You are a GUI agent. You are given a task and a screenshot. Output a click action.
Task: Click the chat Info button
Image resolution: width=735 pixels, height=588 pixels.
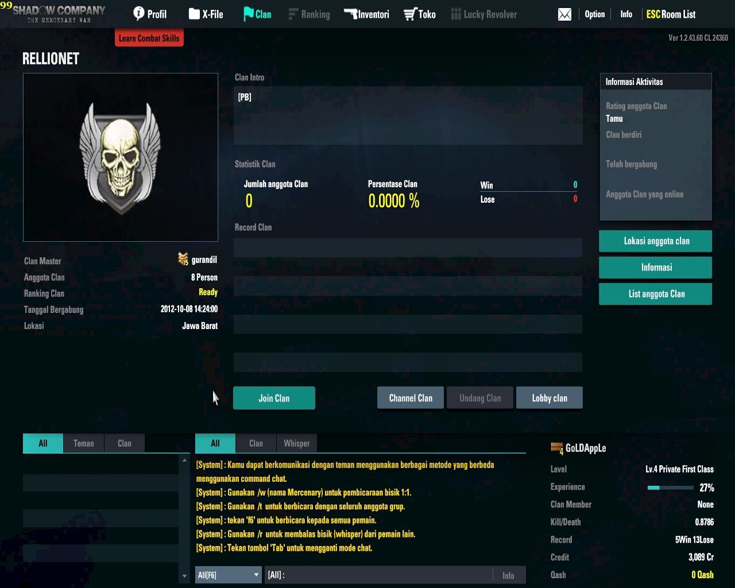click(x=509, y=575)
